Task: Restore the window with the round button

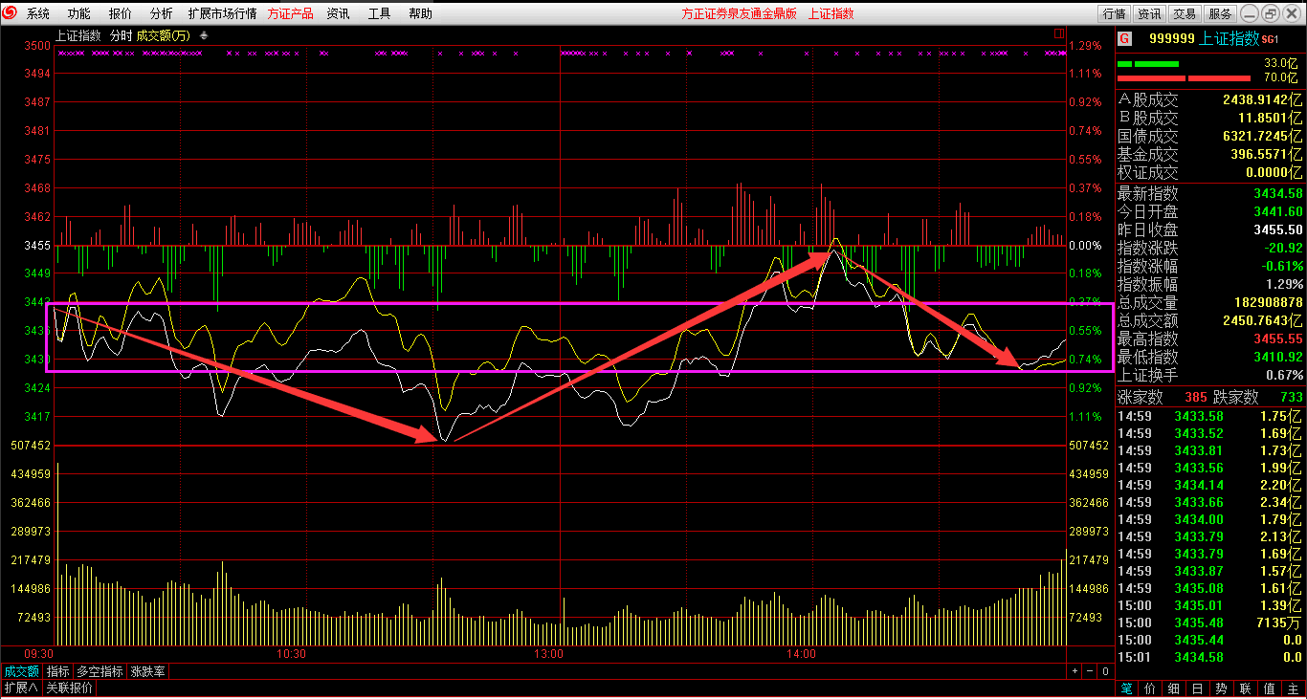Action: 1272,13
